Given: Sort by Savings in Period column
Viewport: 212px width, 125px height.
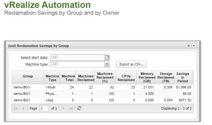Looking at the screenshot, I should tap(183, 78).
